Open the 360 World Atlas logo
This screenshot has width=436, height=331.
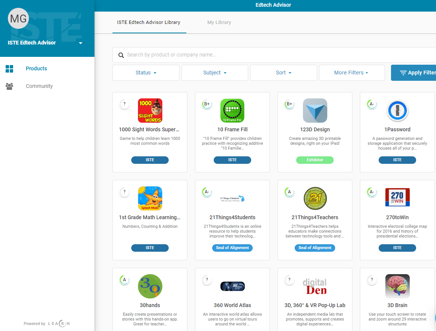tap(232, 286)
